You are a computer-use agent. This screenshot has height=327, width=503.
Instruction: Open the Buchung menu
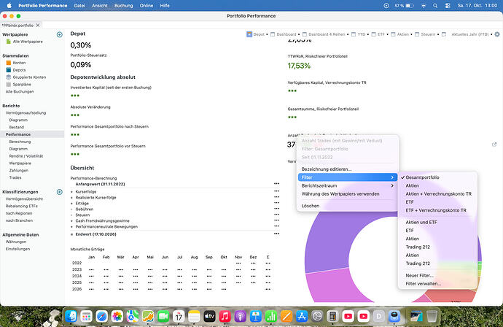[x=123, y=5]
